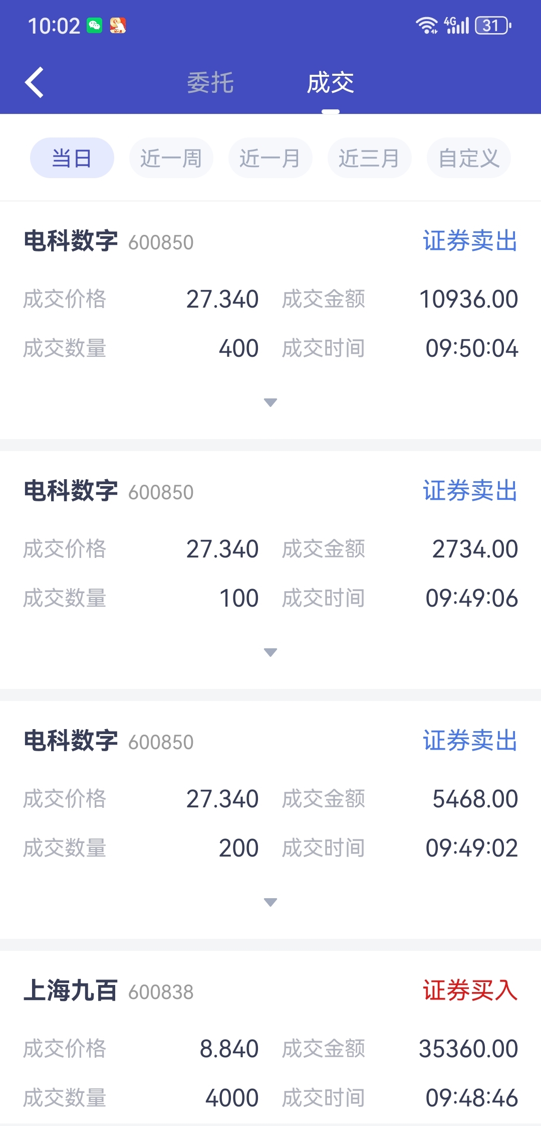Expand details of the 09:49:06 trade
Screen dimensions: 541x1126
270,652
